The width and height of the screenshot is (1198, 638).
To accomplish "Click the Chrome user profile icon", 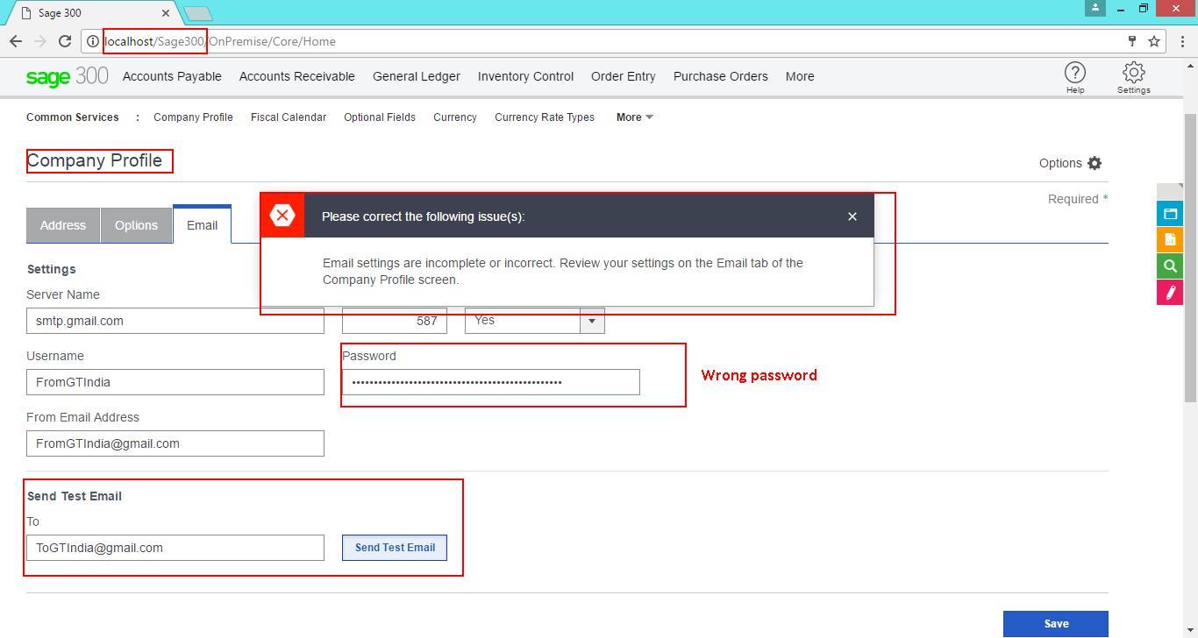I will [x=1095, y=8].
